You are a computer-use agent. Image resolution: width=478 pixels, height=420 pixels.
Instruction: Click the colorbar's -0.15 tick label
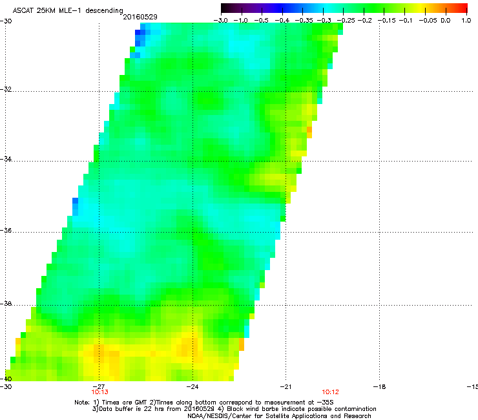pyautogui.click(x=387, y=21)
